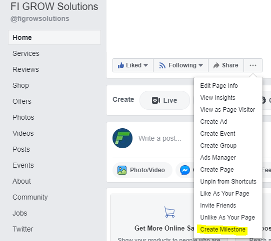The width and height of the screenshot is (271, 241).
Task: Click the Write a post field
Action: (160, 138)
